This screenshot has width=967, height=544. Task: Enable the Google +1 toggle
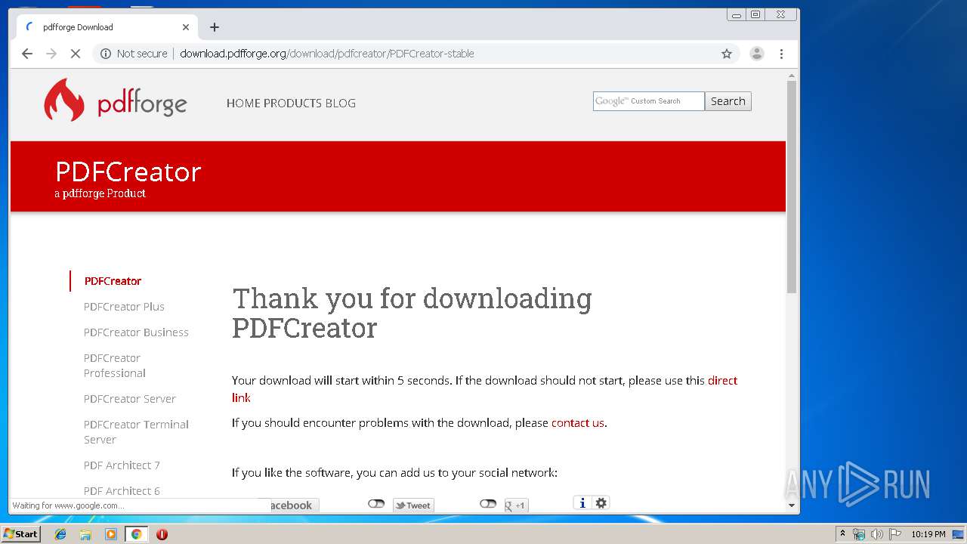(x=488, y=504)
